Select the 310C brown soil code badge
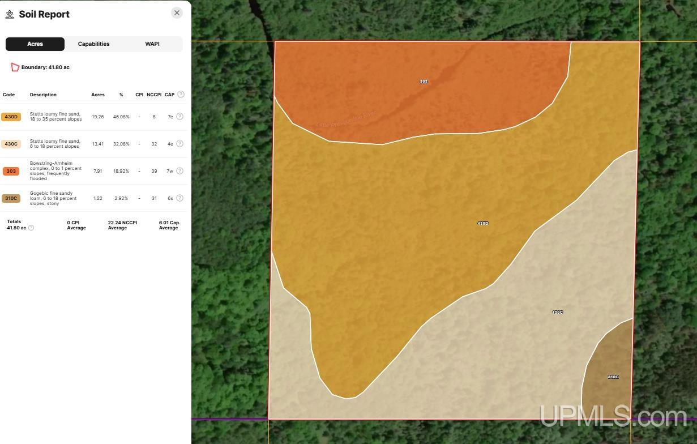This screenshot has width=697, height=444. tap(11, 198)
